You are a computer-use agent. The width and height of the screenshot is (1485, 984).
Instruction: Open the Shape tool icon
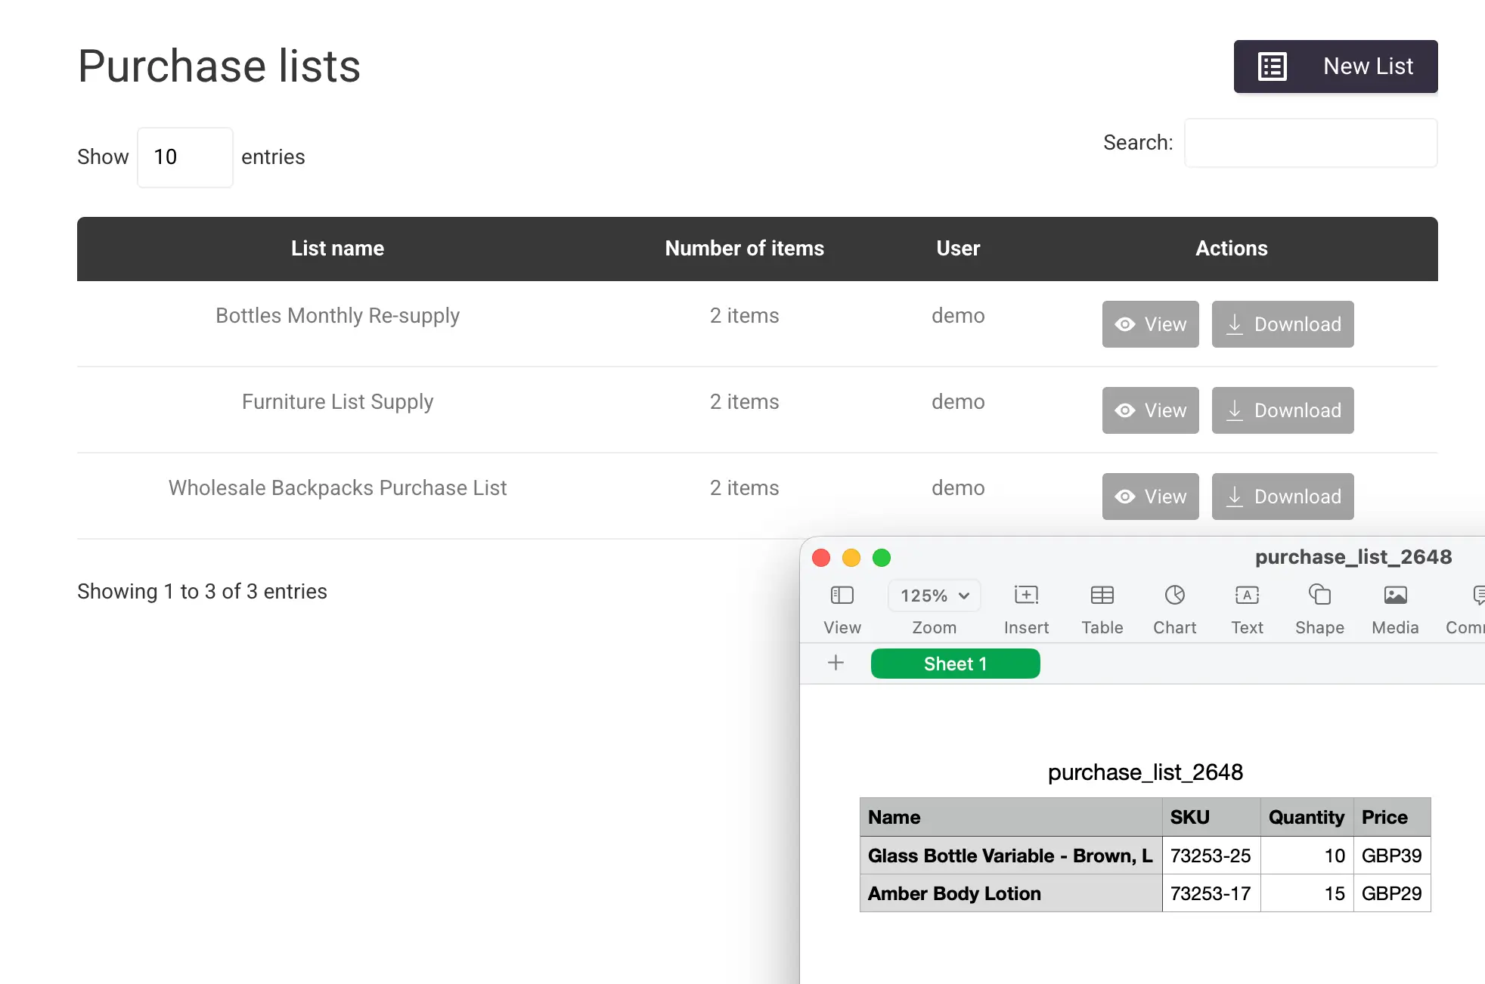[x=1319, y=596]
